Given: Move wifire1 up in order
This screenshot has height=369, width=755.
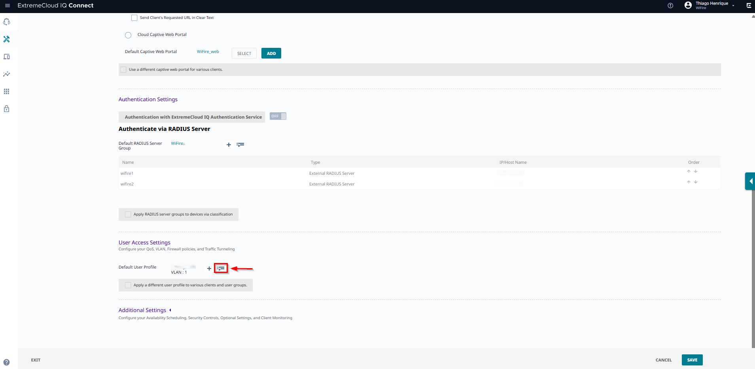Looking at the screenshot, I should tap(689, 171).
